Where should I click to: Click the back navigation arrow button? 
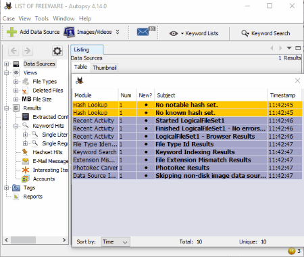14,51
